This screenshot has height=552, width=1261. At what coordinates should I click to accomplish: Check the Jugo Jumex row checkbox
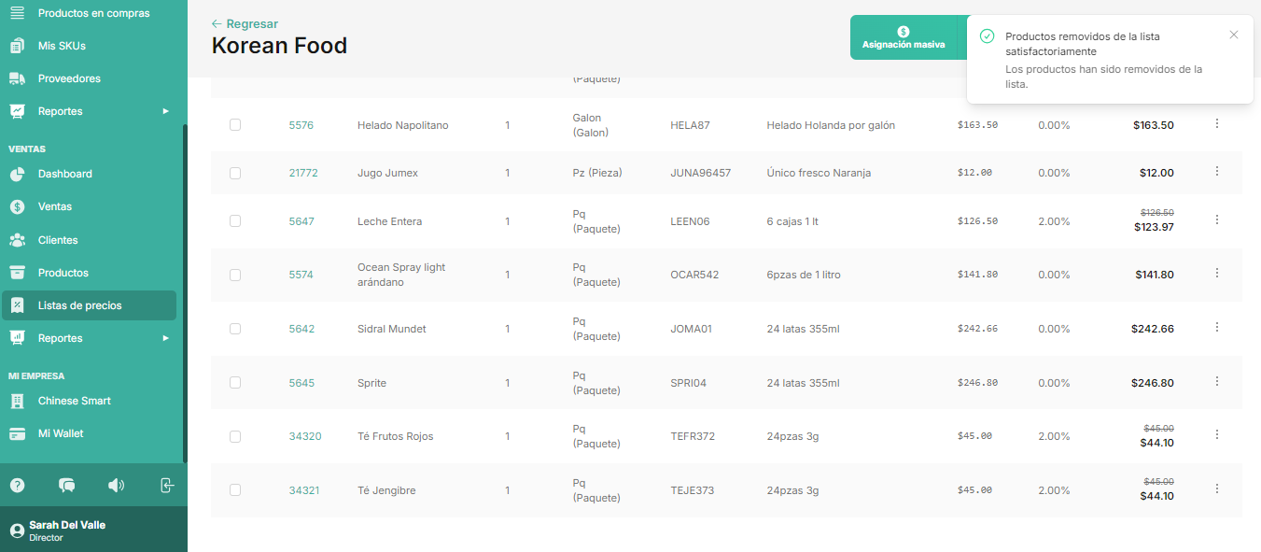235,173
